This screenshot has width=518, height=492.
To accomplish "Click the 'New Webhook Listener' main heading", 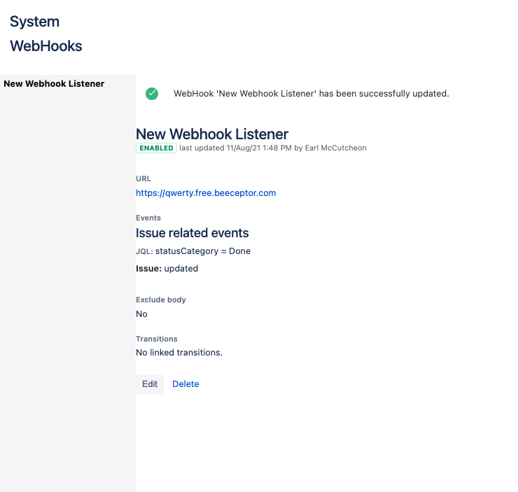I will coord(212,134).
